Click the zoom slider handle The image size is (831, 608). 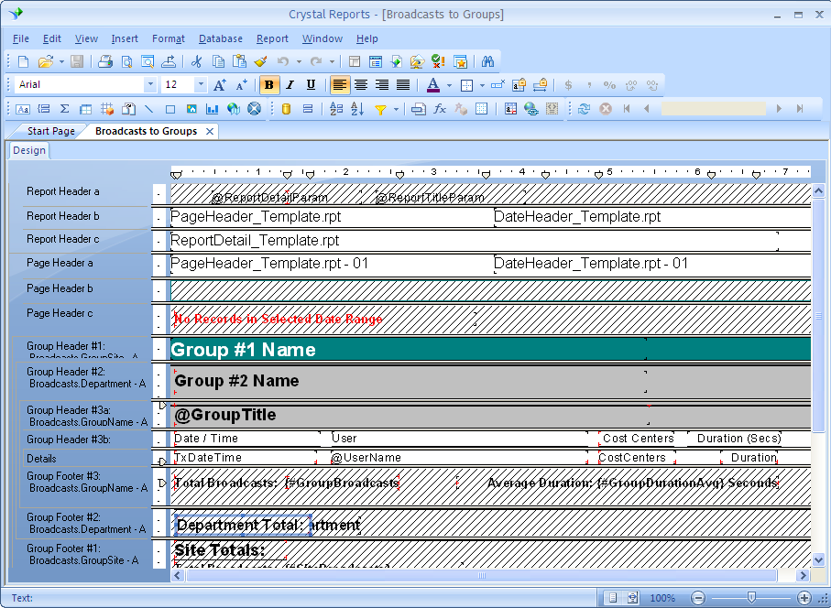(x=751, y=598)
